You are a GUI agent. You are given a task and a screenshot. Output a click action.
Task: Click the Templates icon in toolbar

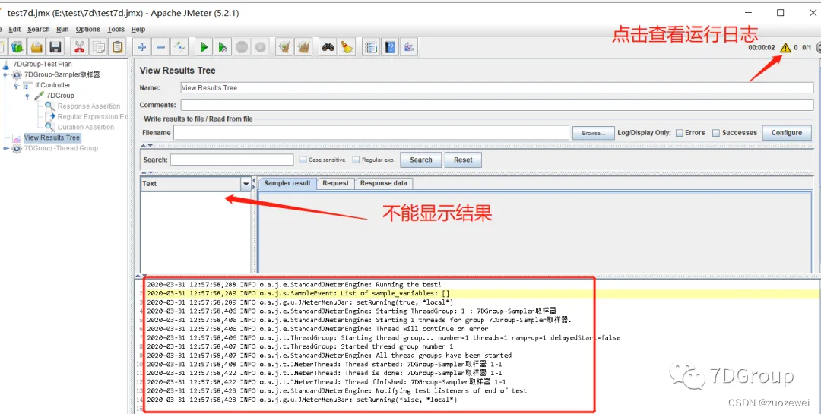[17, 47]
